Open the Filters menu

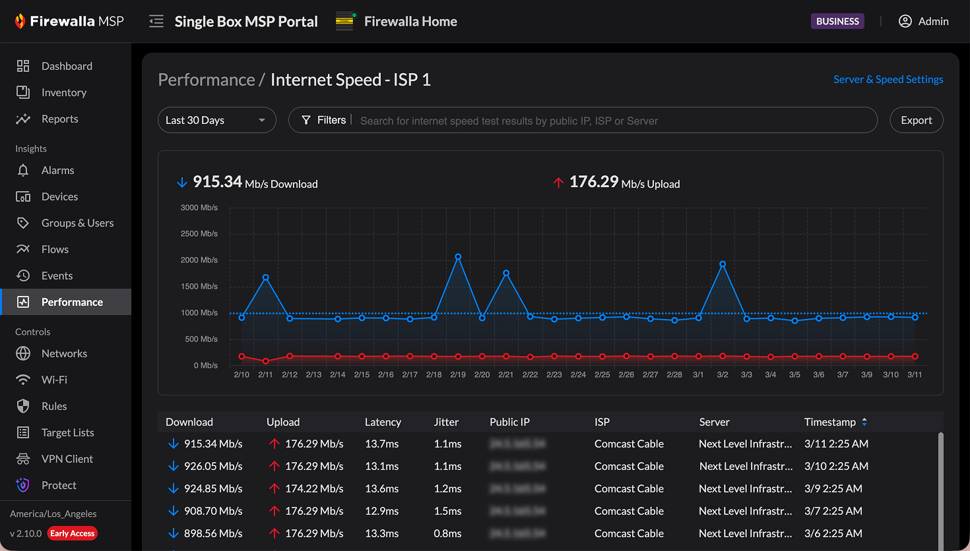pyautogui.click(x=324, y=120)
